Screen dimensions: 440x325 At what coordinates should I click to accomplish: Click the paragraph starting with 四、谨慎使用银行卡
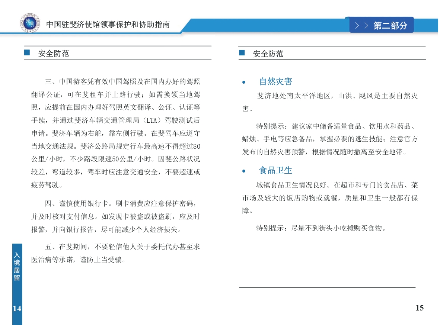[115, 216]
